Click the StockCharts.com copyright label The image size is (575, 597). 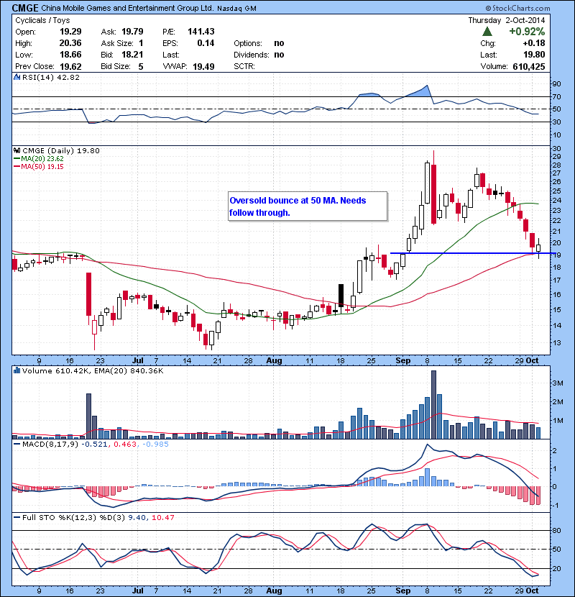click(x=518, y=8)
